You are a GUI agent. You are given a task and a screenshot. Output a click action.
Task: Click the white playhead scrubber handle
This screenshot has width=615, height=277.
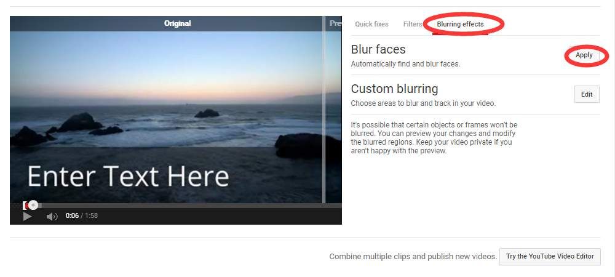pos(33,205)
